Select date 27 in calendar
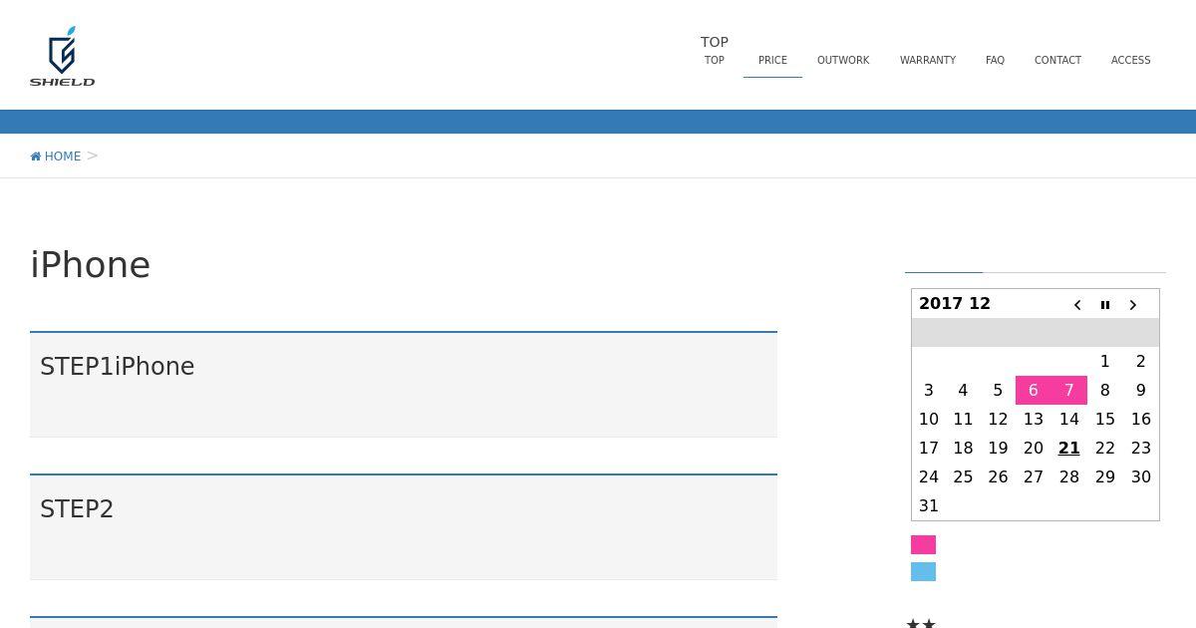The height and width of the screenshot is (628, 1196). (x=1034, y=476)
